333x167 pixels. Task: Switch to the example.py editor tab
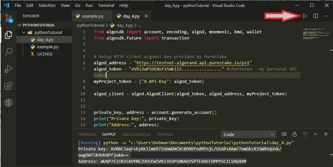pos(93,16)
